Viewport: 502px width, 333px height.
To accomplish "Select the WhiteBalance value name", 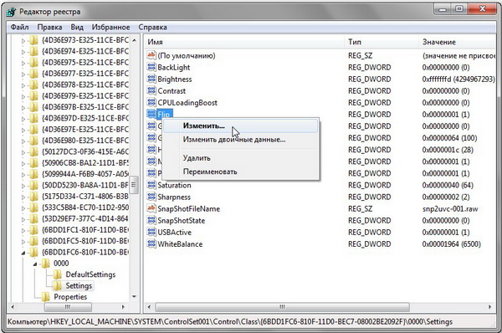I will click(x=180, y=244).
